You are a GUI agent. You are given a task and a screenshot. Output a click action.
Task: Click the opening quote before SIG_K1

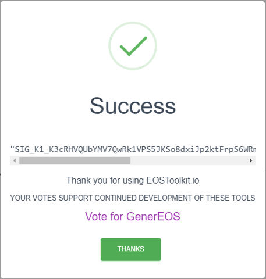12,148
